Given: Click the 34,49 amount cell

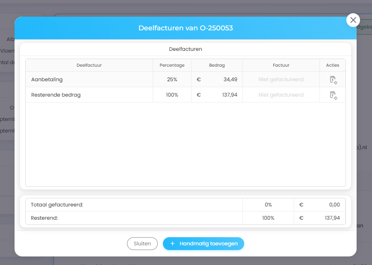Looking at the screenshot, I should [x=230, y=79].
